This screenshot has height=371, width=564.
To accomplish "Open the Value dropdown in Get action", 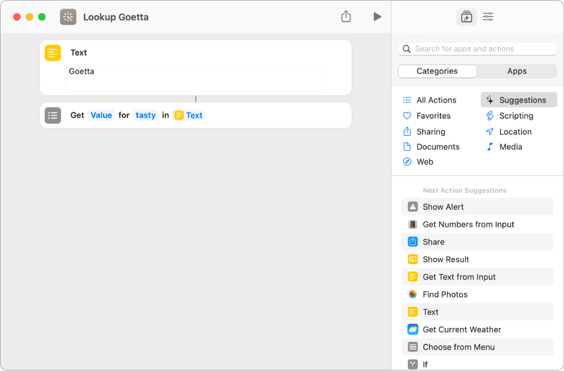I will (x=101, y=115).
